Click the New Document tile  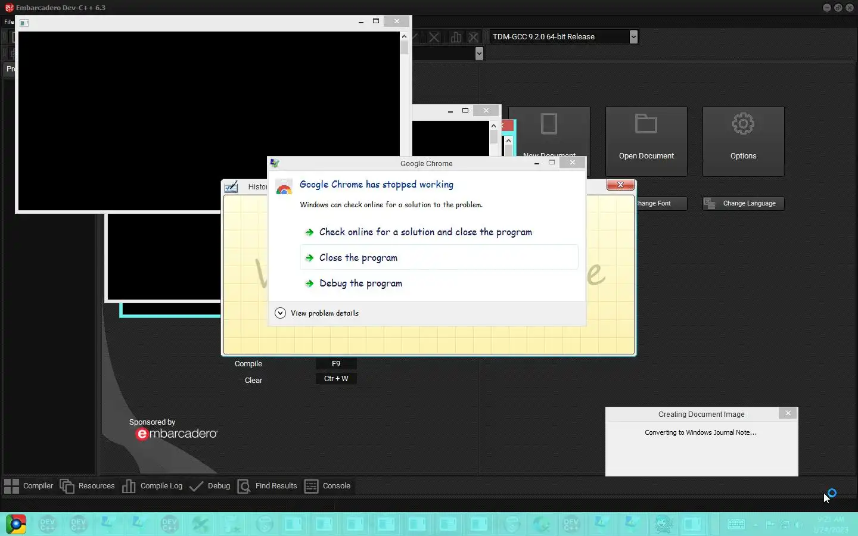click(x=549, y=132)
